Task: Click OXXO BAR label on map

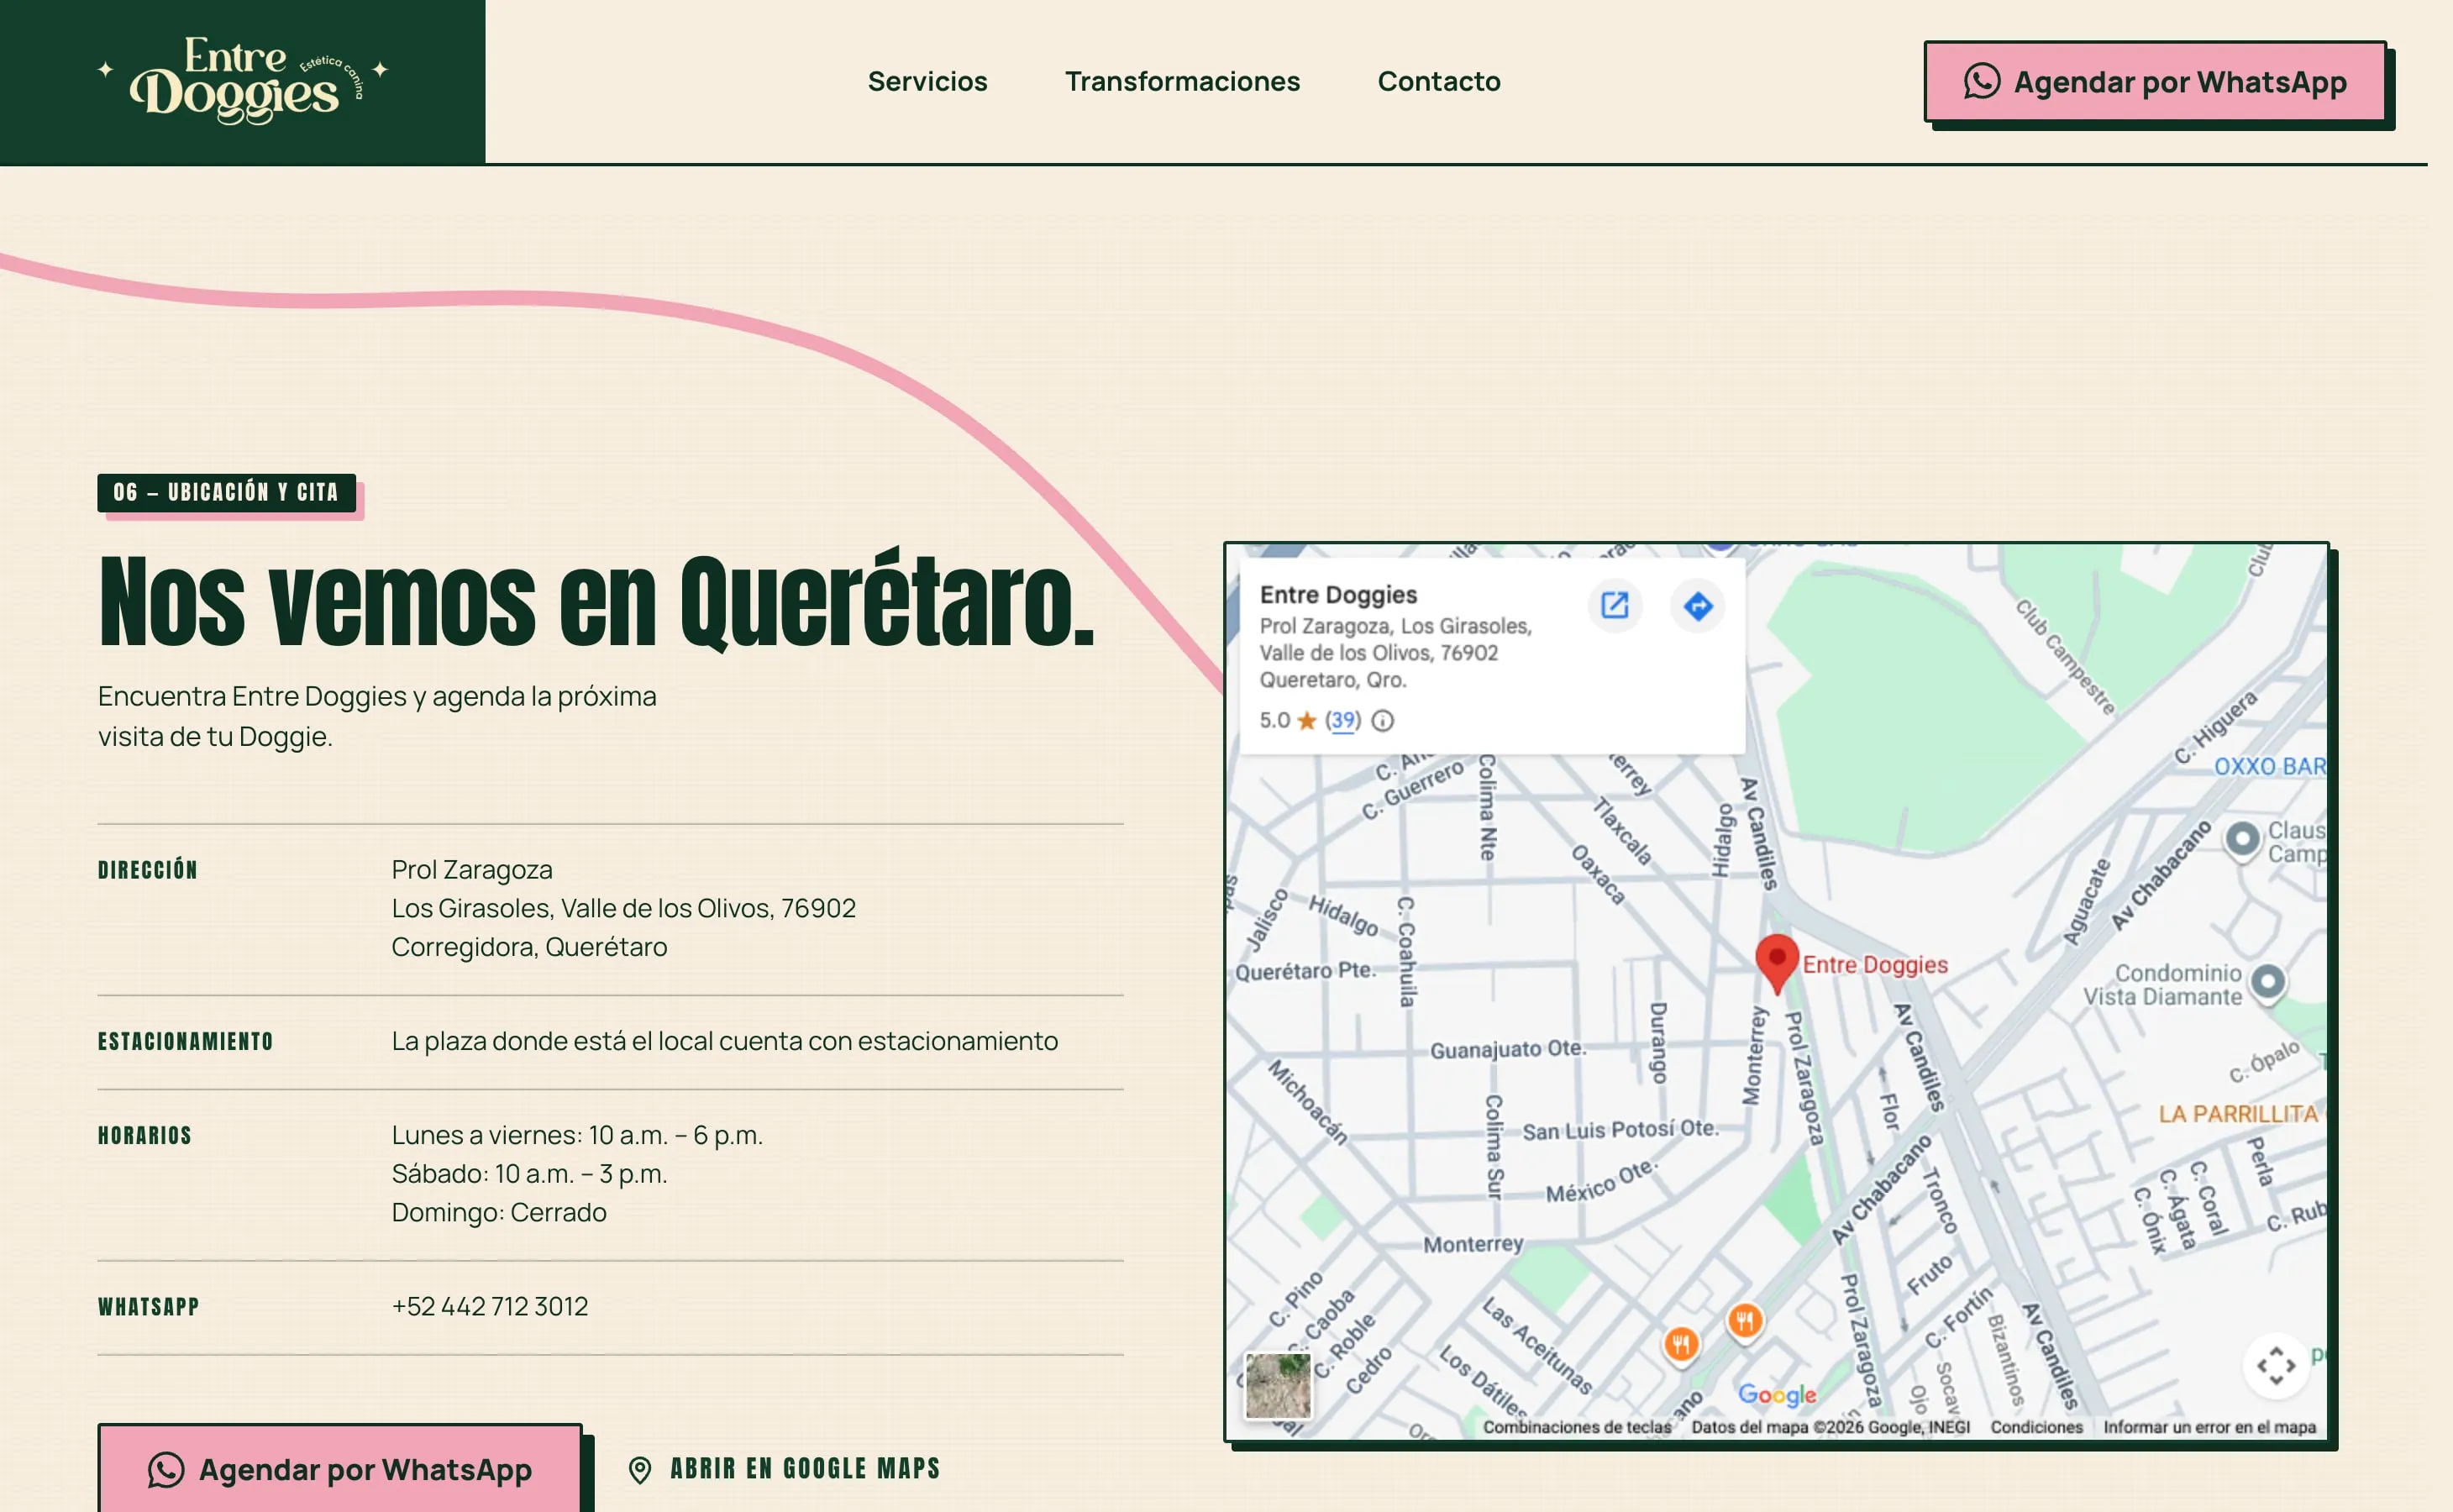Action: (x=2268, y=766)
